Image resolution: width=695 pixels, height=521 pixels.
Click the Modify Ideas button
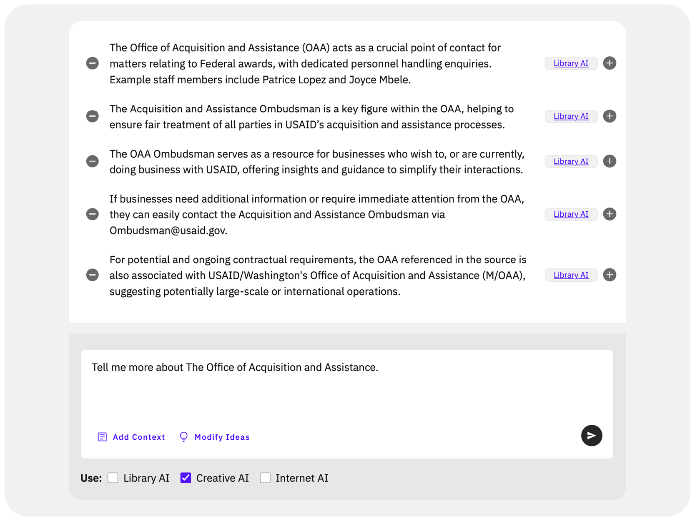pyautogui.click(x=214, y=437)
